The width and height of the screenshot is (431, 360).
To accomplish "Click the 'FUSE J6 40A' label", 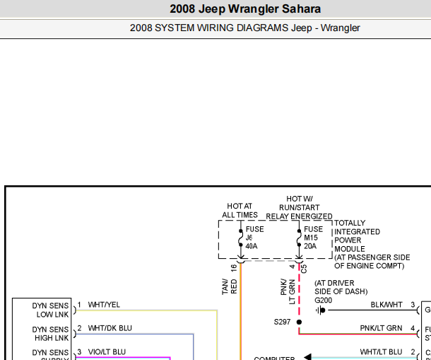I will coord(254,238).
